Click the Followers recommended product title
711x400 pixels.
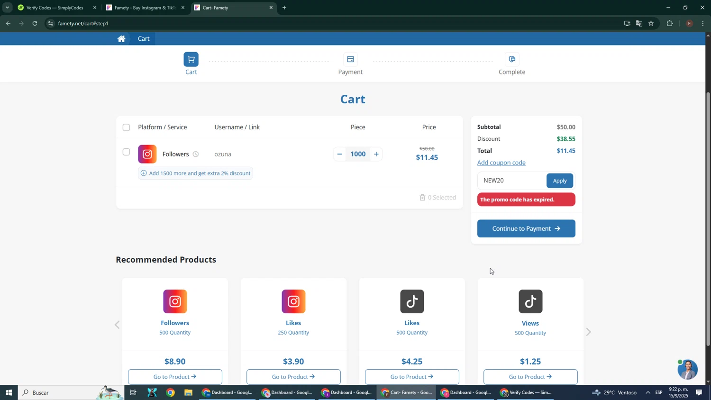(x=175, y=323)
